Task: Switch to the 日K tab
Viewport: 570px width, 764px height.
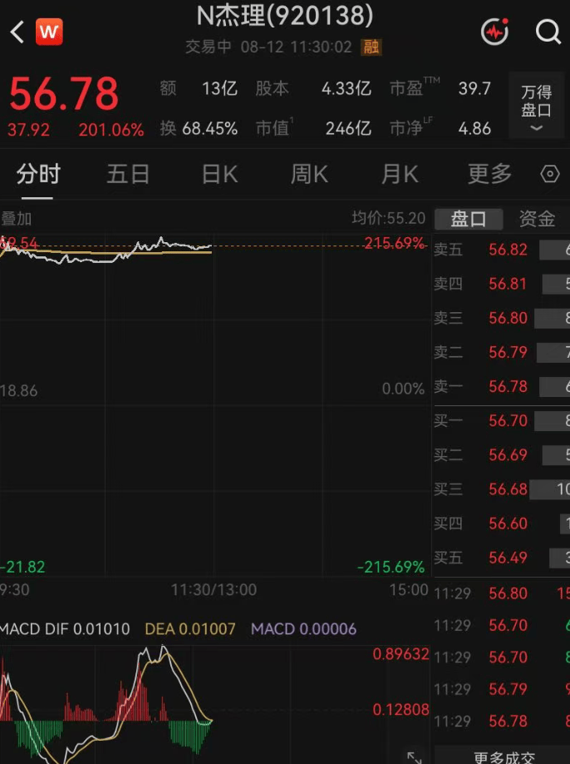Action: click(x=220, y=174)
